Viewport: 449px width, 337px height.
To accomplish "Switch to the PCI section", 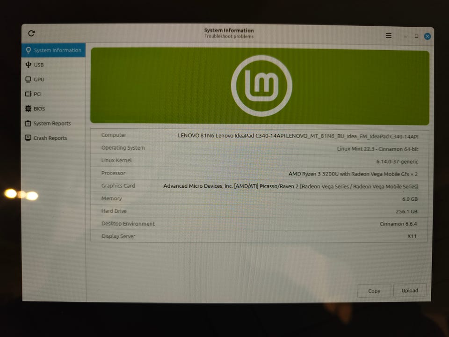I will 53,94.
